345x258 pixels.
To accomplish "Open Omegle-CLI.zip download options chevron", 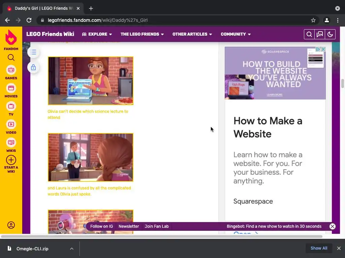I will coord(72,249).
